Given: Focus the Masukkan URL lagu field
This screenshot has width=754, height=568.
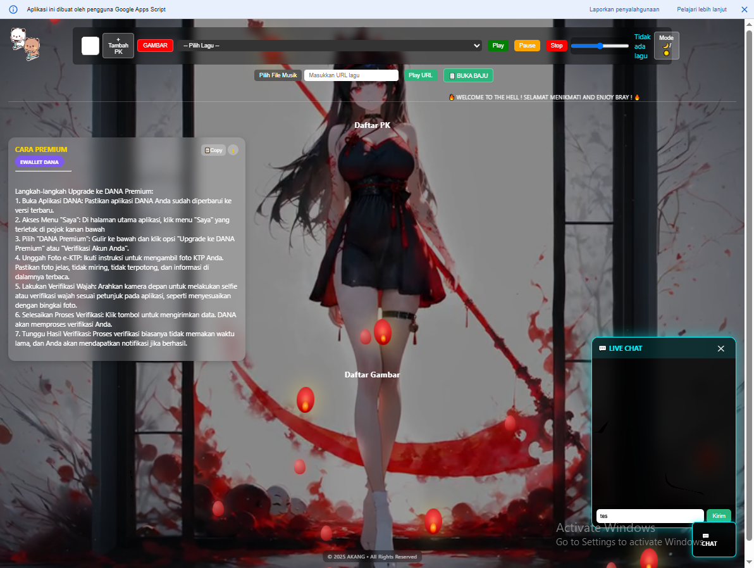Looking at the screenshot, I should point(351,75).
